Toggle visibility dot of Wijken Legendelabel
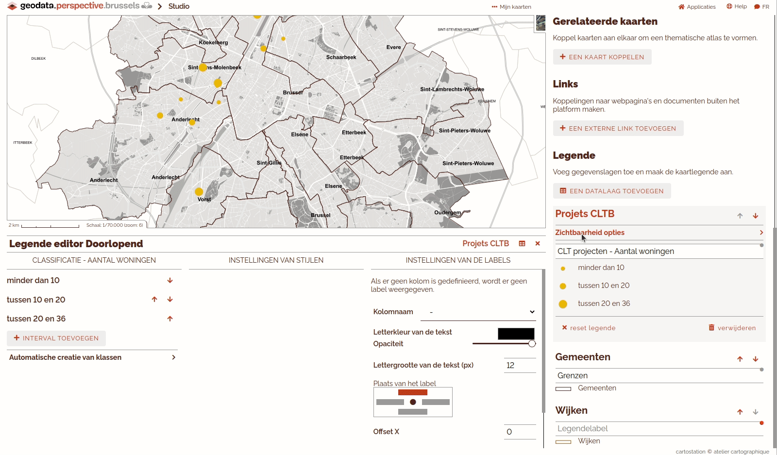This screenshot has height=455, width=777. (x=761, y=423)
